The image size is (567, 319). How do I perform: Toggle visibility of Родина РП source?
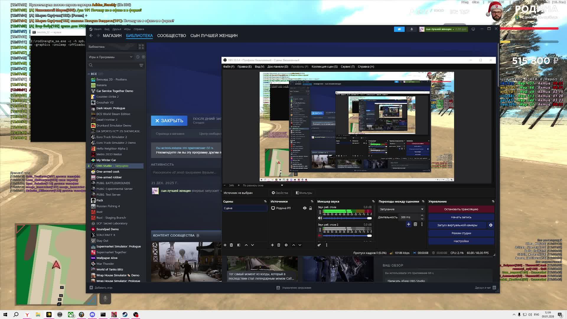(305, 208)
